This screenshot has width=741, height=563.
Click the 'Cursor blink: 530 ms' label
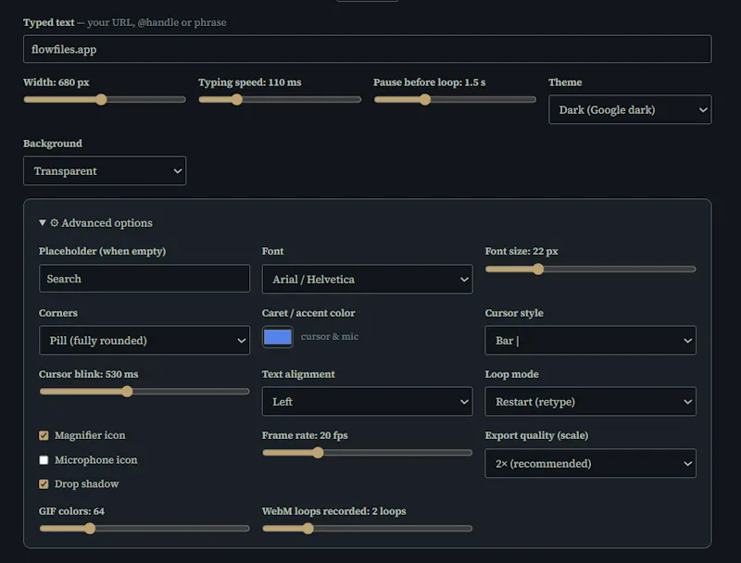coord(88,374)
